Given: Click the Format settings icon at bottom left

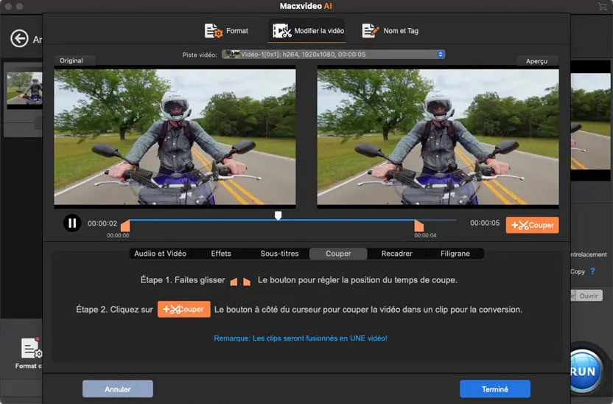Looking at the screenshot, I should (29, 349).
